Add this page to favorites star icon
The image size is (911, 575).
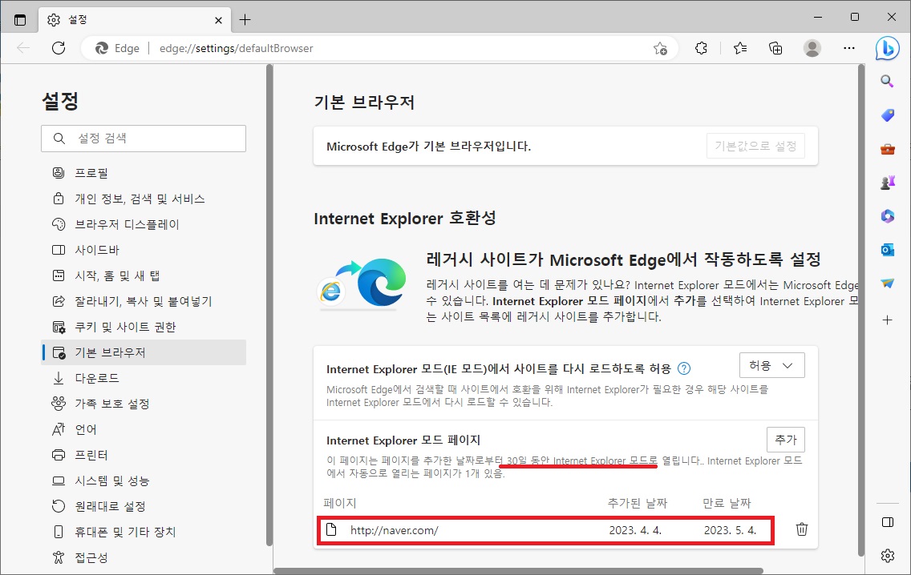pyautogui.click(x=660, y=49)
